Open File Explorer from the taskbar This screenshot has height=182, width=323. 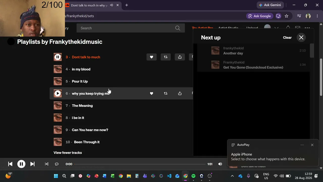pyautogui.click(x=129, y=176)
